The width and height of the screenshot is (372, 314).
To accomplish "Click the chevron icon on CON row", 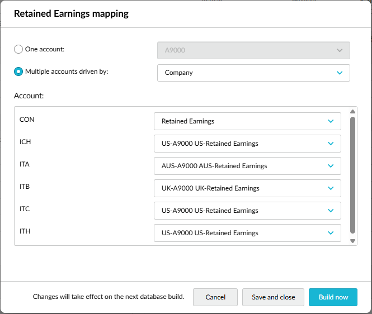I will point(331,121).
